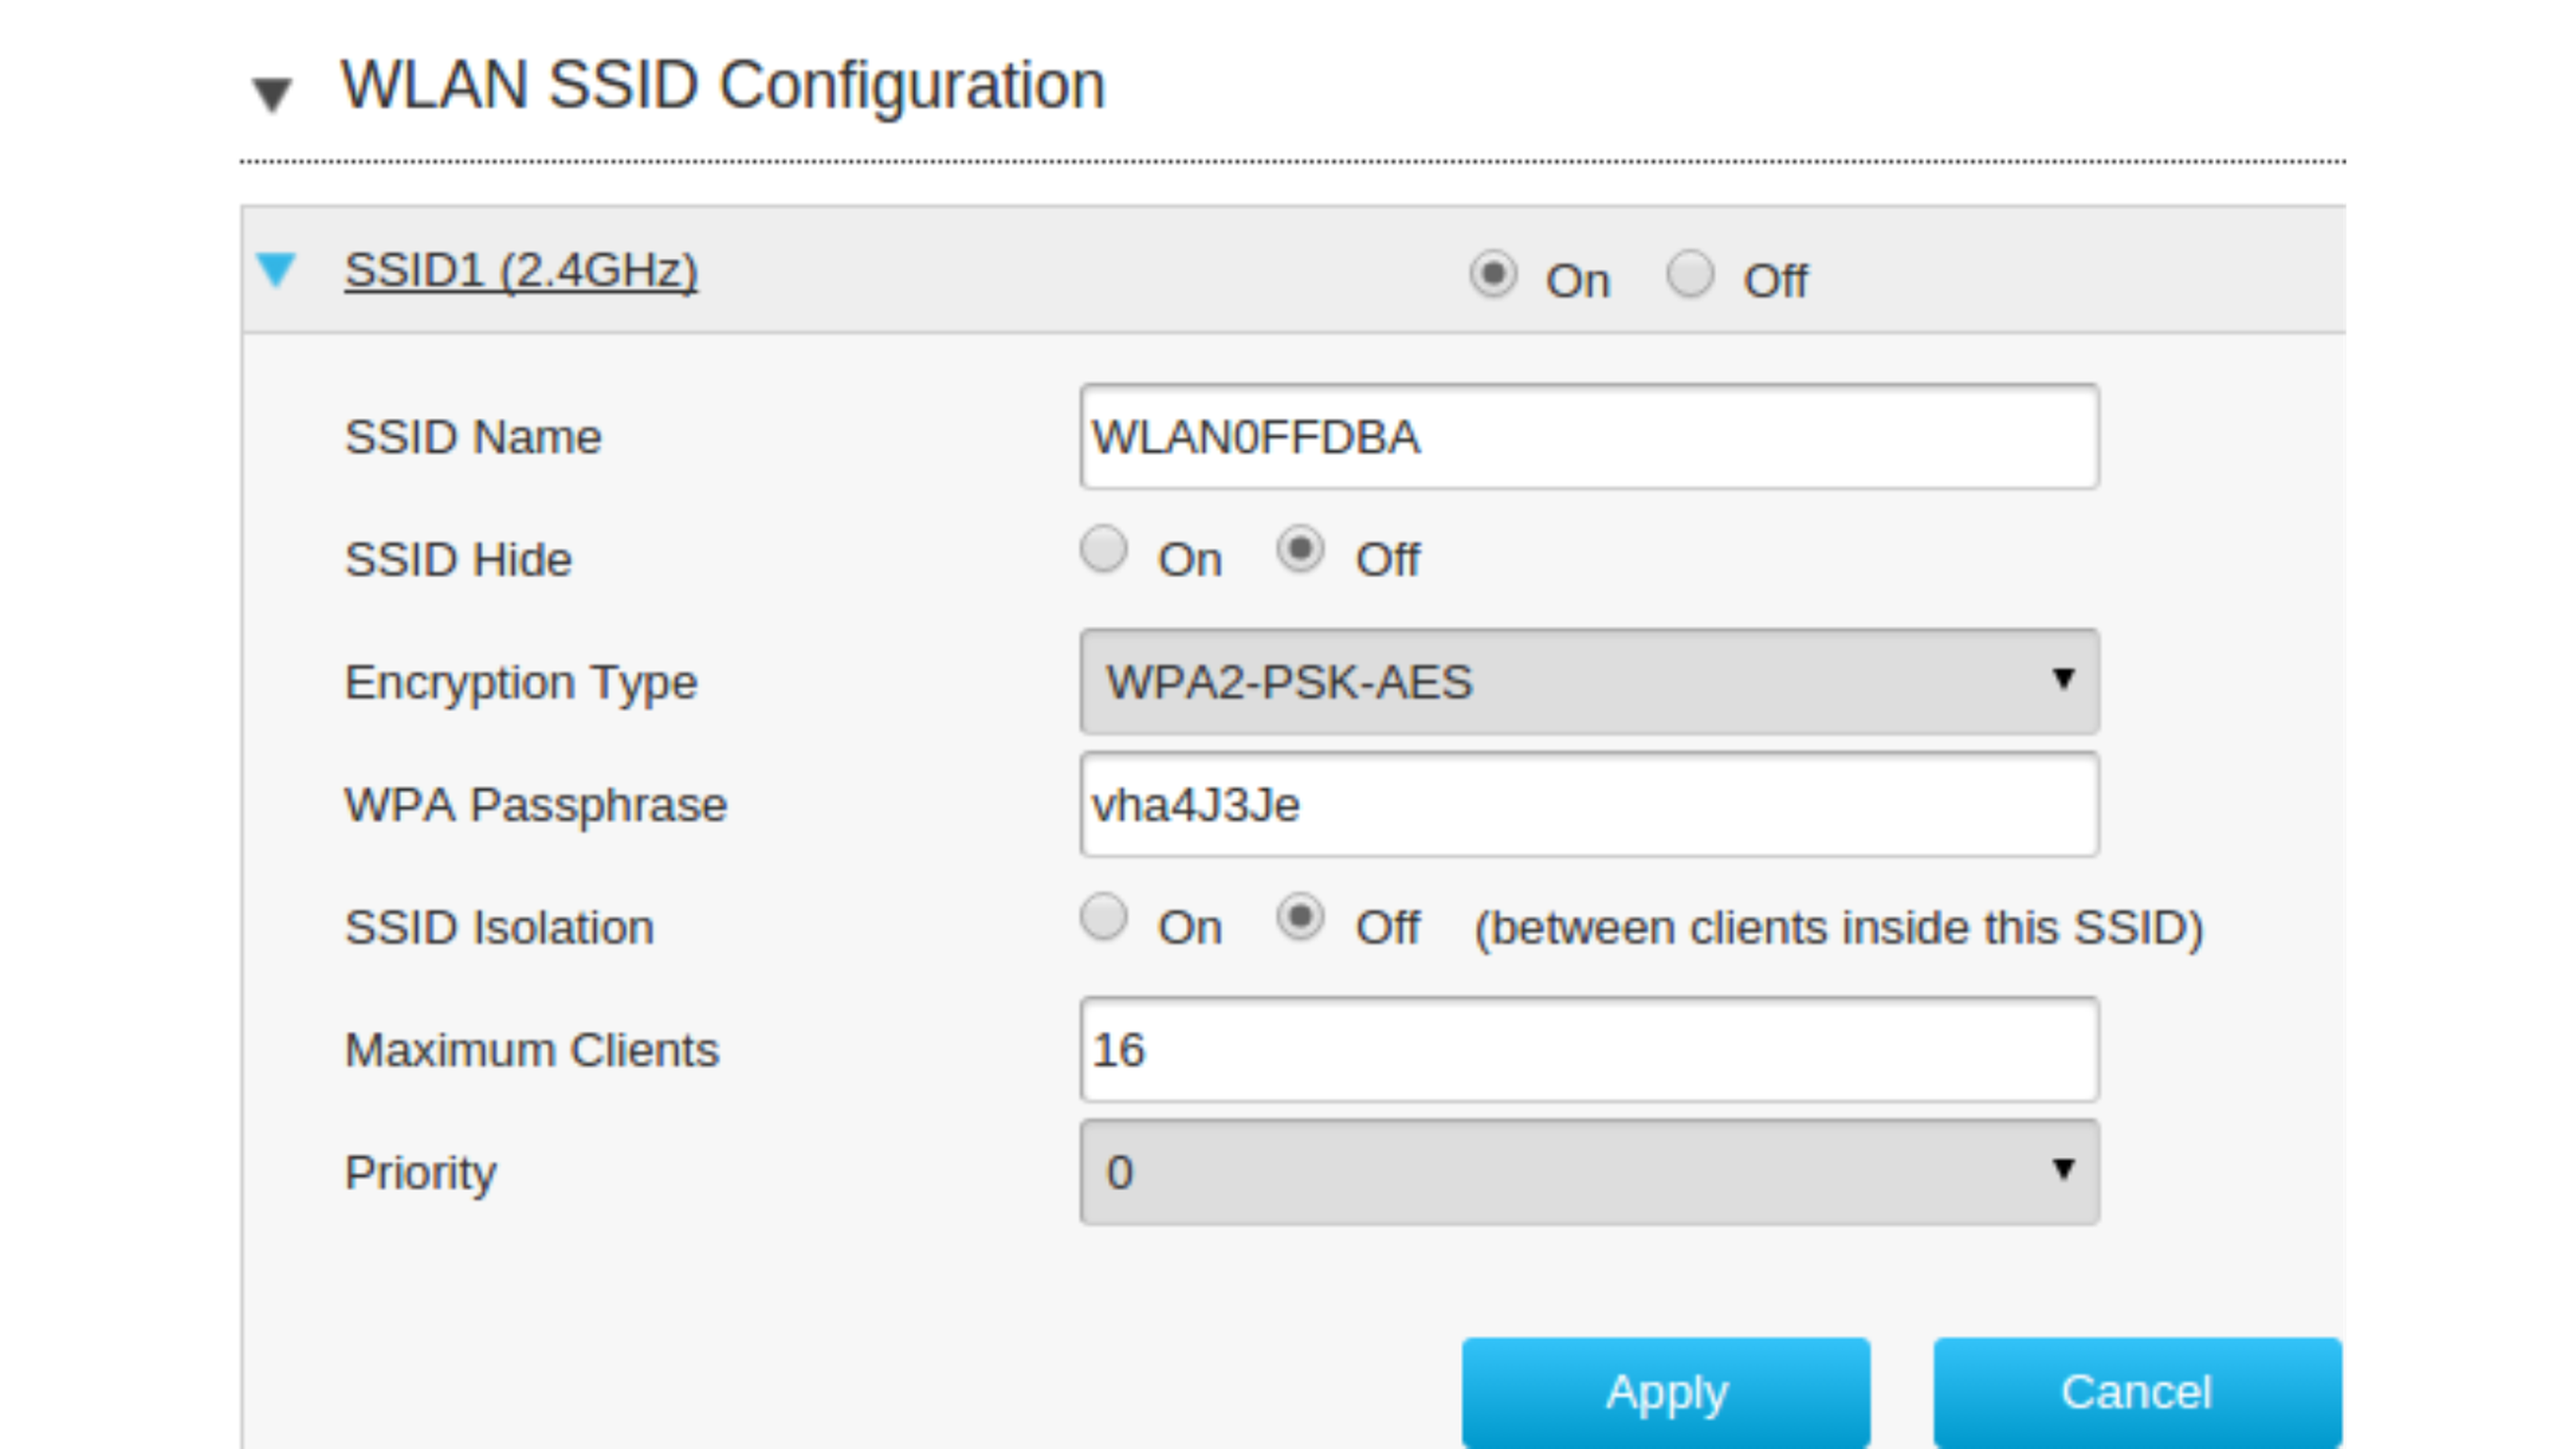Turn SSID Isolation On
The image size is (2576, 1449).
pyautogui.click(x=1104, y=918)
